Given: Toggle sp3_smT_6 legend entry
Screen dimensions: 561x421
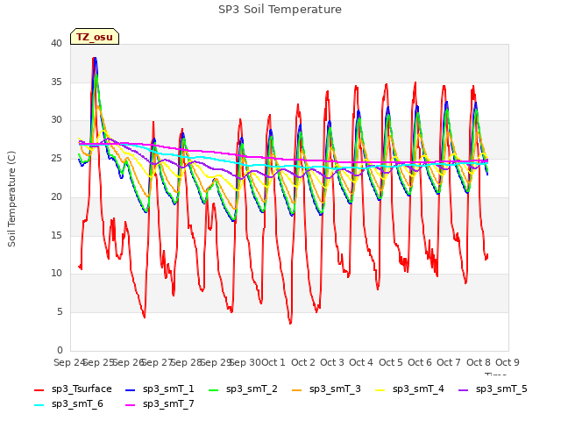Looking at the screenshot, I should (68, 404).
